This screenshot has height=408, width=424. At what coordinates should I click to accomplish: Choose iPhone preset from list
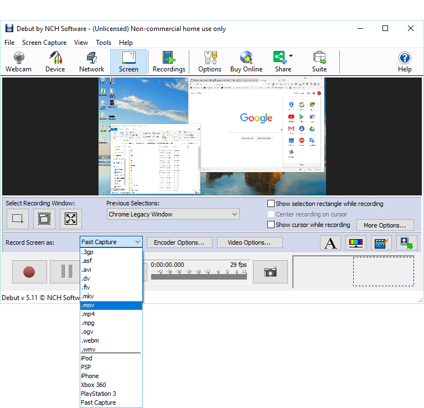pos(111,376)
